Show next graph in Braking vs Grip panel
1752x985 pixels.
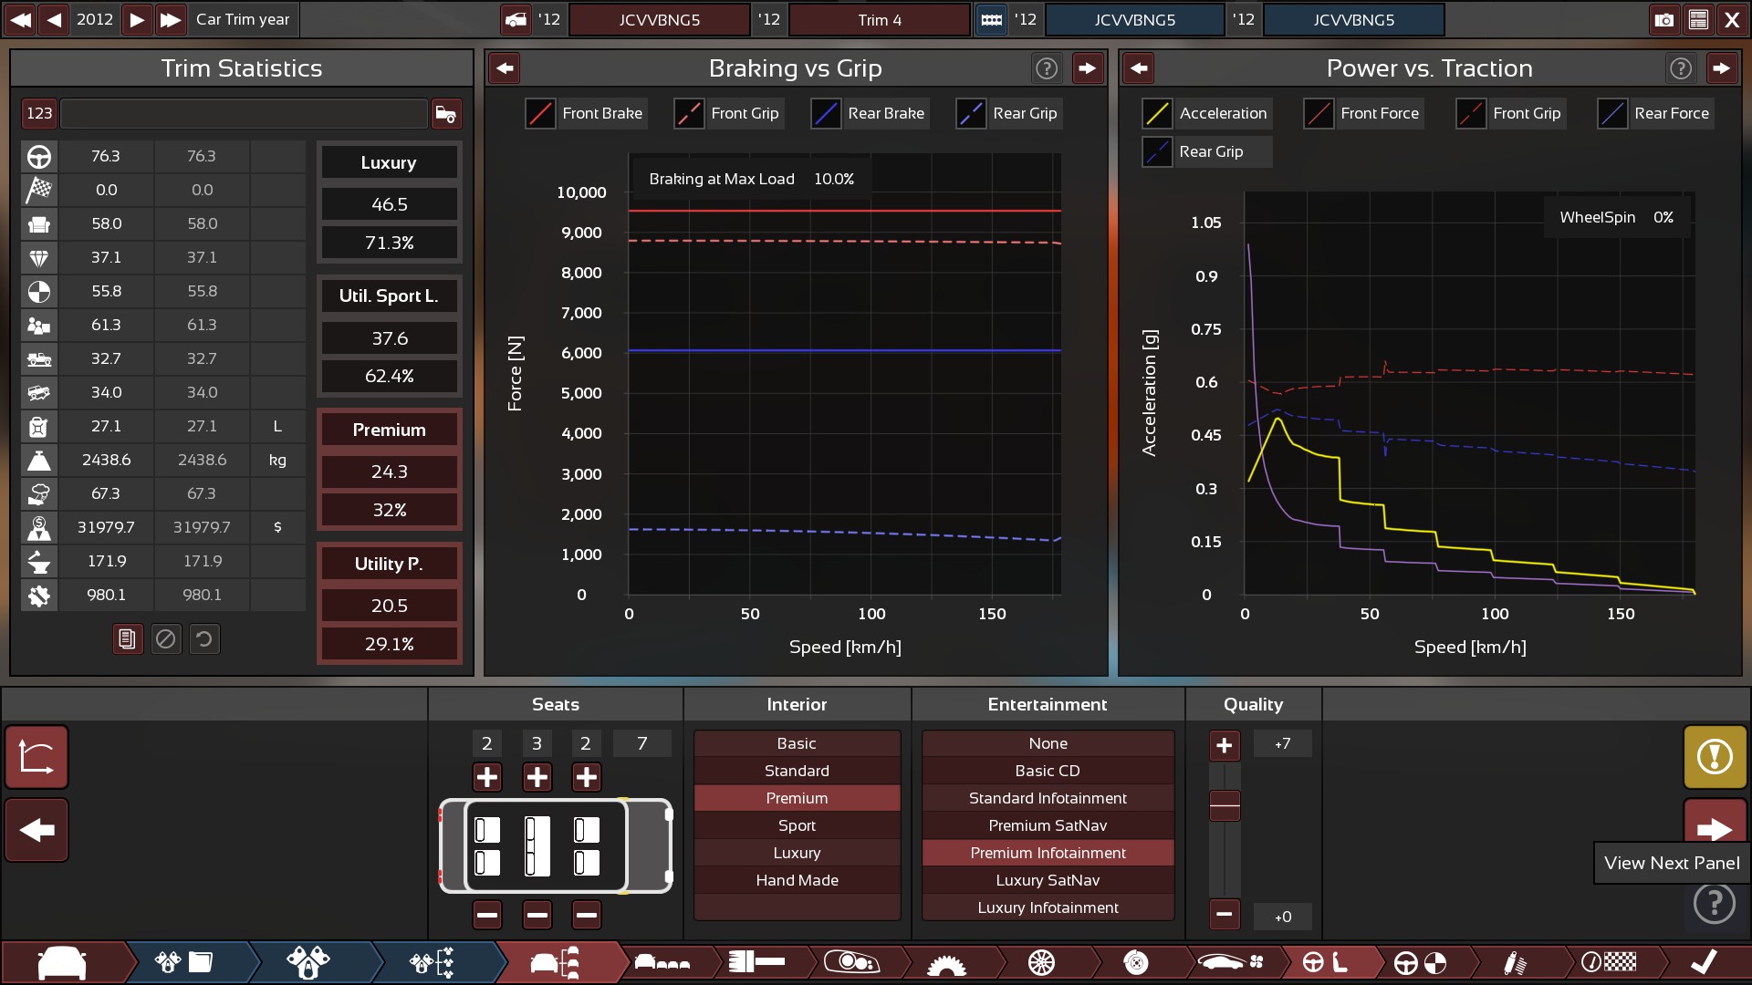point(1087,67)
